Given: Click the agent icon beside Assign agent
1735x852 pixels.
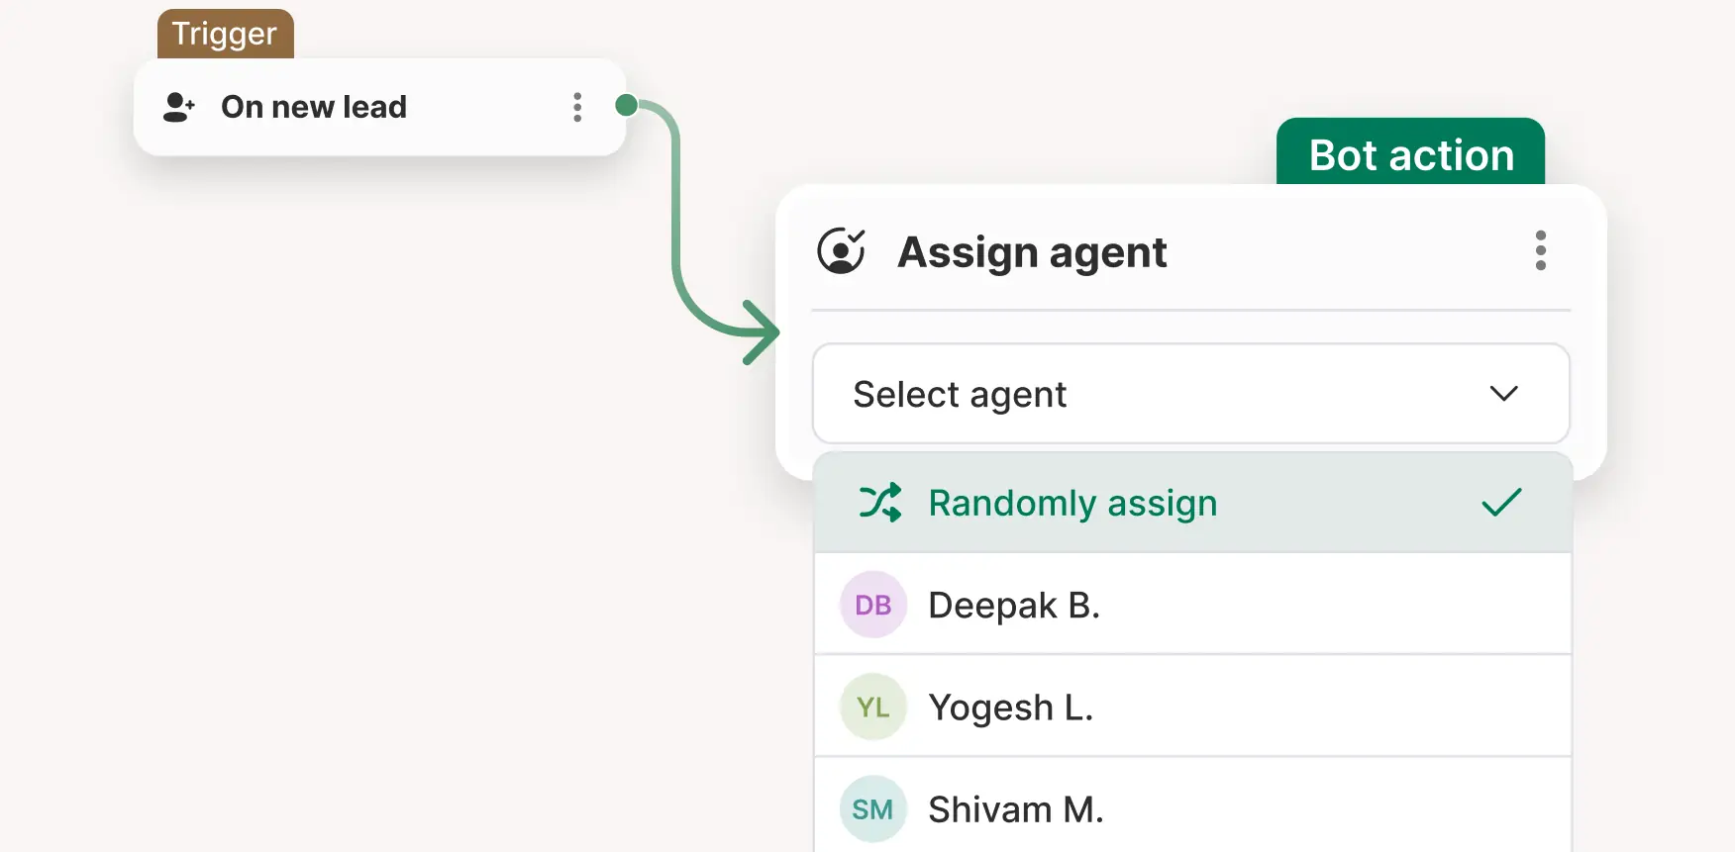Looking at the screenshot, I should pos(841,251).
